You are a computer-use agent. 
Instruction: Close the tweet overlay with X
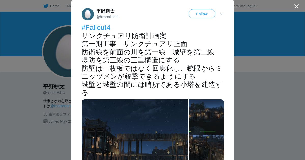point(296,6)
